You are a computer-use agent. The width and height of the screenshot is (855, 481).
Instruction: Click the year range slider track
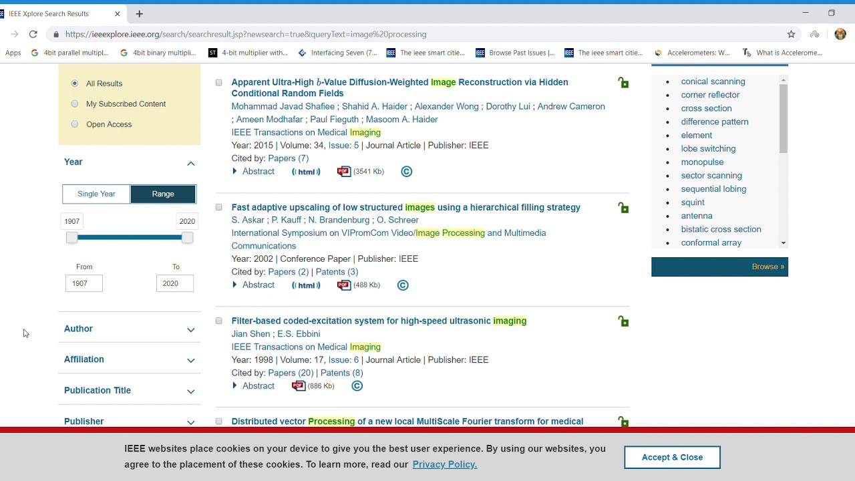pyautogui.click(x=130, y=237)
